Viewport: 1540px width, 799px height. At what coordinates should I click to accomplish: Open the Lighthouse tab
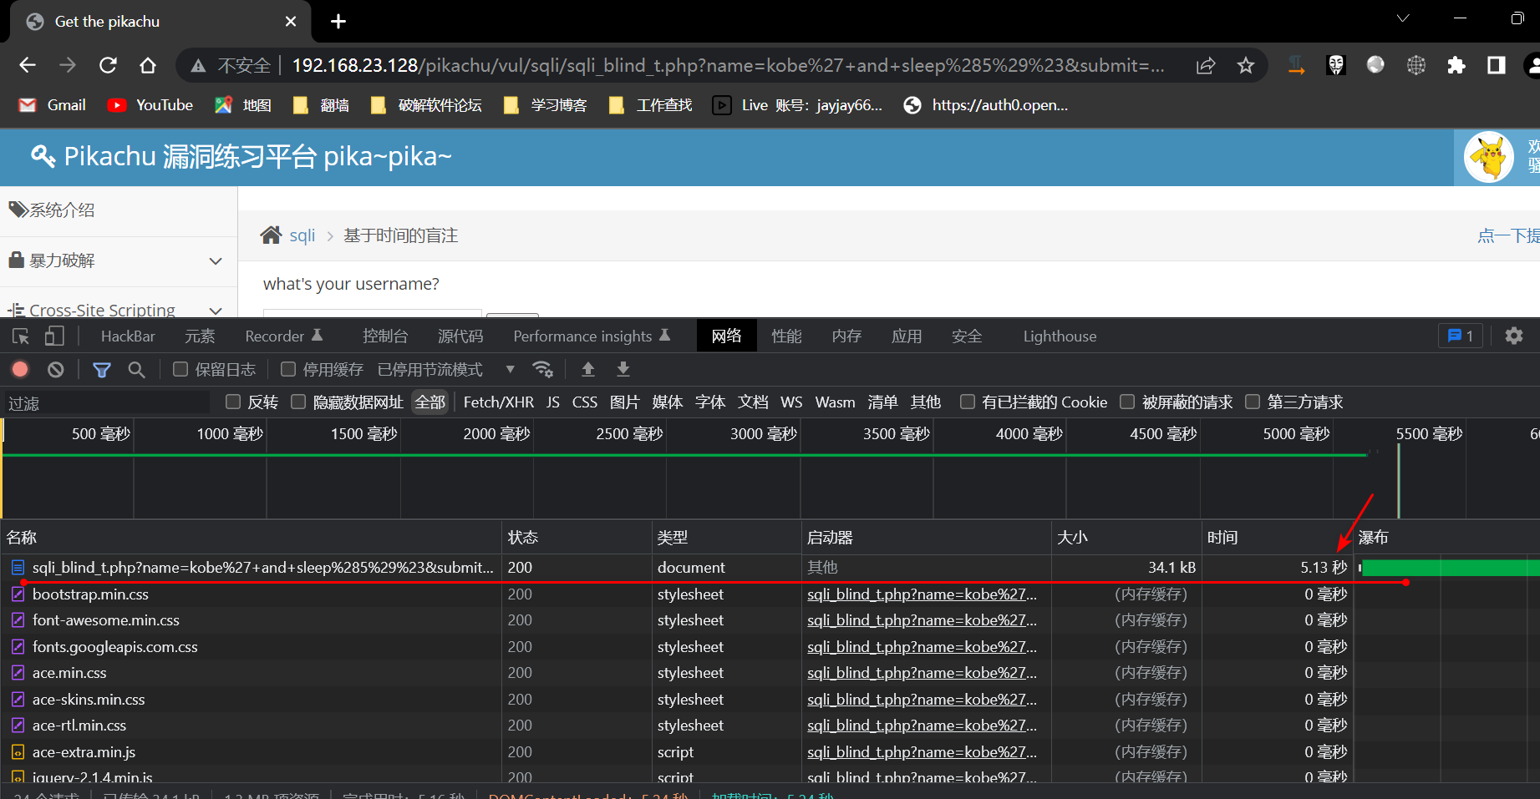pos(1060,336)
